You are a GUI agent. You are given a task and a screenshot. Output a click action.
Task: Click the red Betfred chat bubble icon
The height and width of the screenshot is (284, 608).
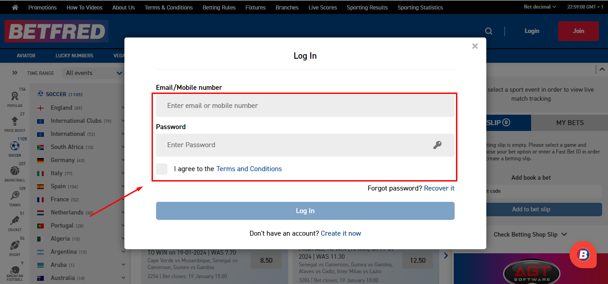point(583,255)
